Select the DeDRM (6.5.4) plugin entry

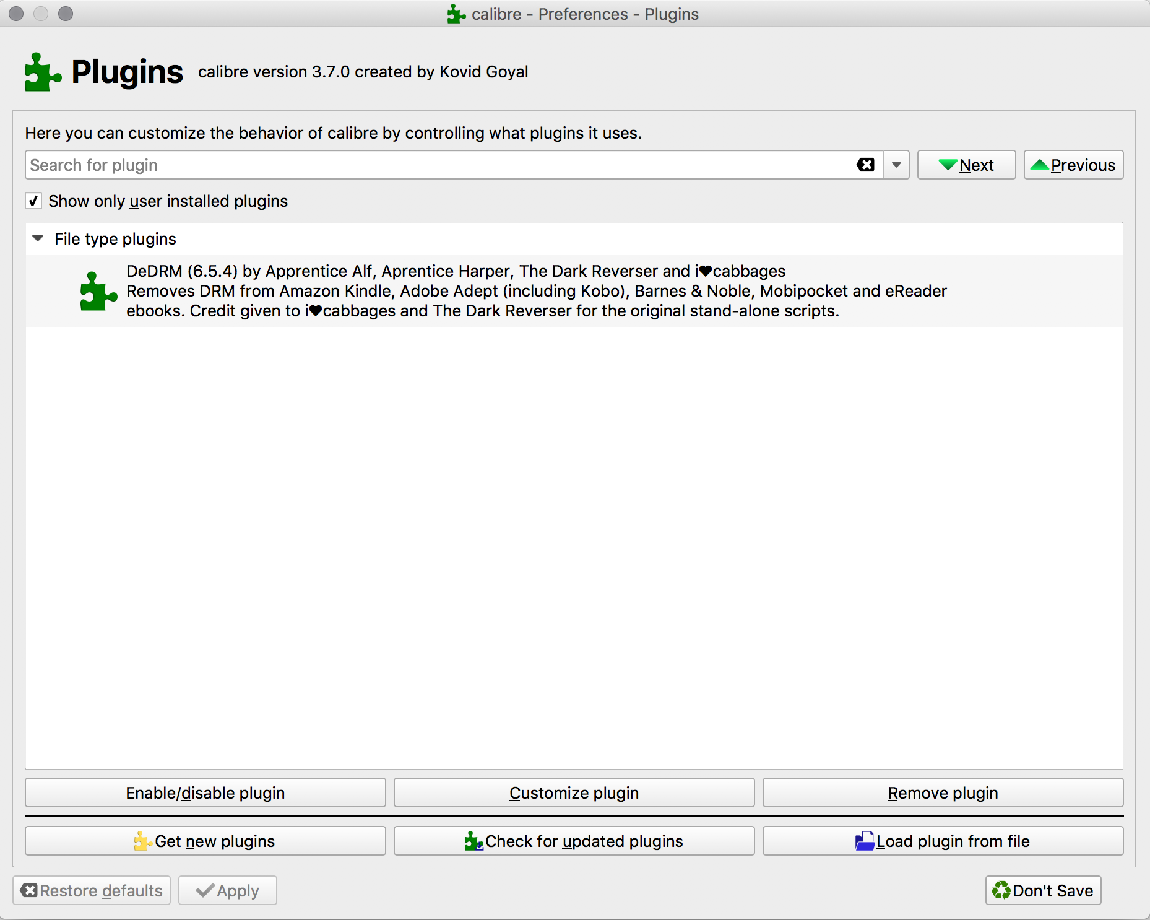point(574,291)
